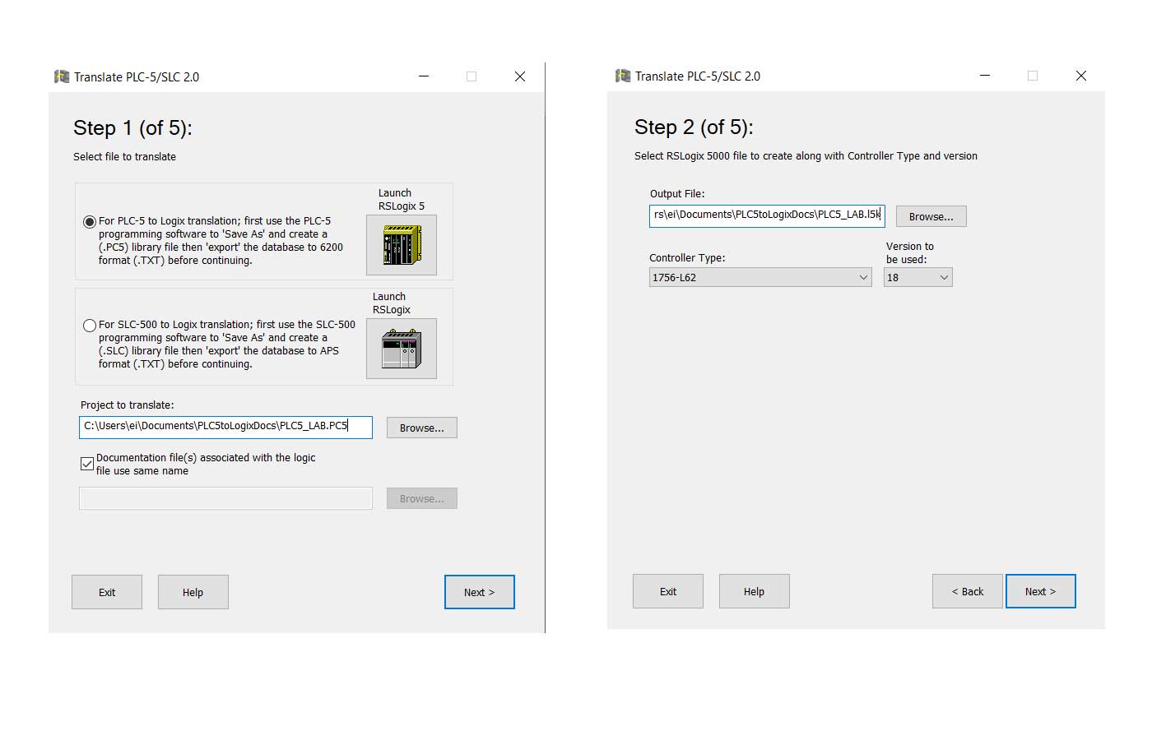Screen dimensions: 1152x740
Task: Browse for the project to translate
Action: (422, 428)
